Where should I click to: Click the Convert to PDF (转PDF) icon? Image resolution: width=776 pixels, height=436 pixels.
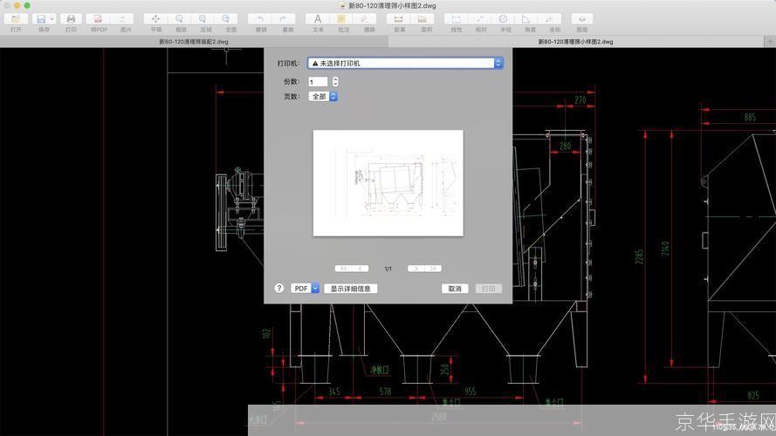click(98, 19)
